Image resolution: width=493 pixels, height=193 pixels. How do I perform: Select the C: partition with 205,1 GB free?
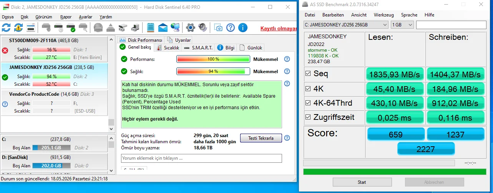point(53,144)
